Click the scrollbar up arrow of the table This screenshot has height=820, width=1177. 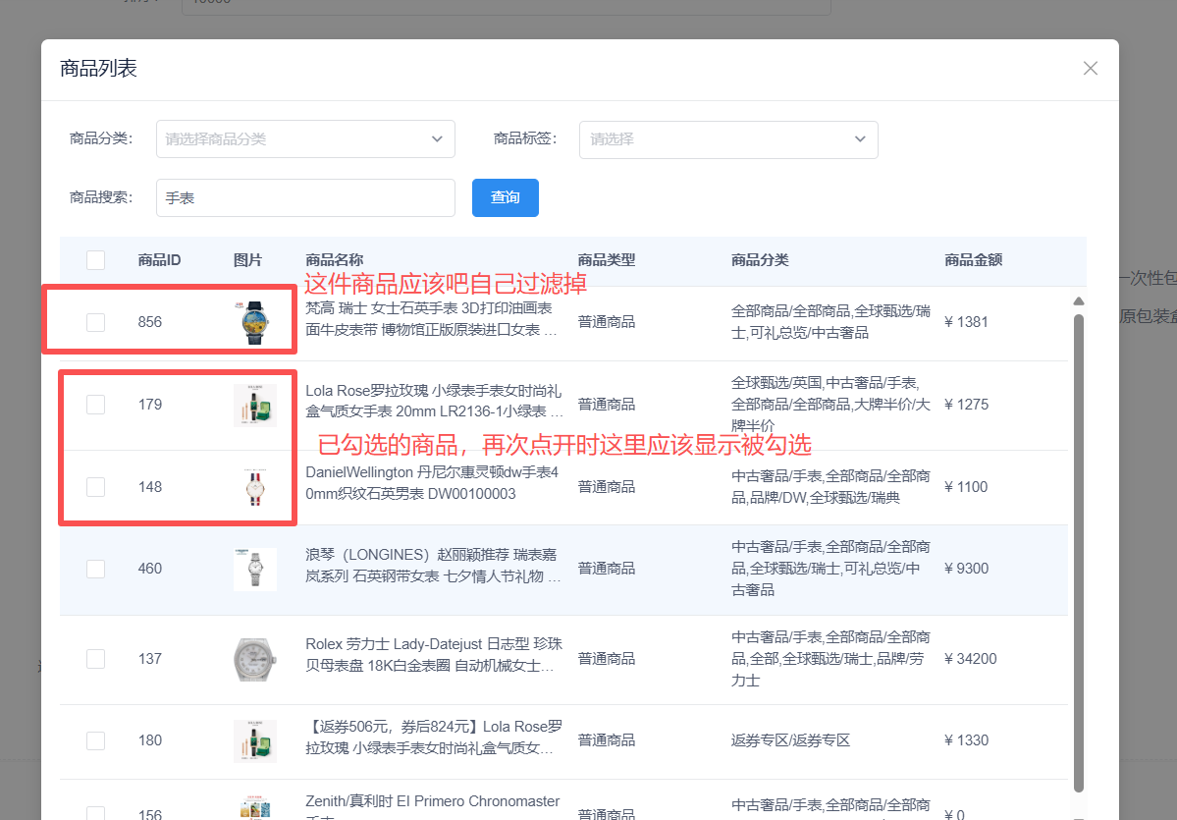(1079, 301)
